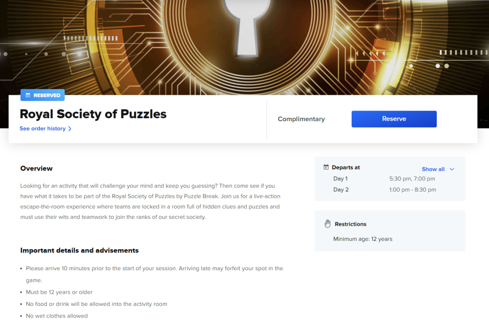489x324 pixels.
Task: Click the hand icon beside Restrictions
Action: (327, 224)
